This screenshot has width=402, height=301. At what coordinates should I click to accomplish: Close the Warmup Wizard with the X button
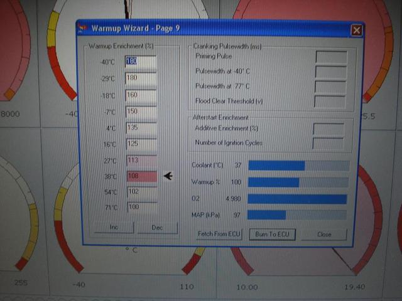tap(356, 30)
